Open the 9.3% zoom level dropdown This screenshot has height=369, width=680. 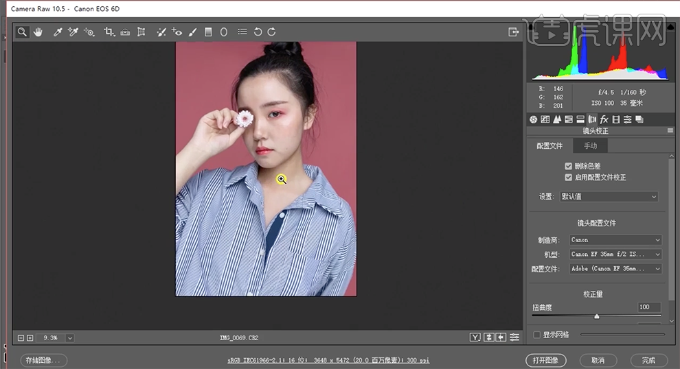click(70, 338)
